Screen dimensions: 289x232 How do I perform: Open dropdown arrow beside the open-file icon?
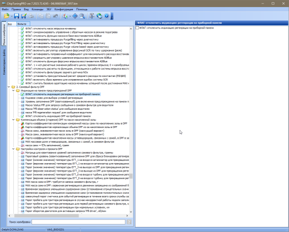pos(12,16)
